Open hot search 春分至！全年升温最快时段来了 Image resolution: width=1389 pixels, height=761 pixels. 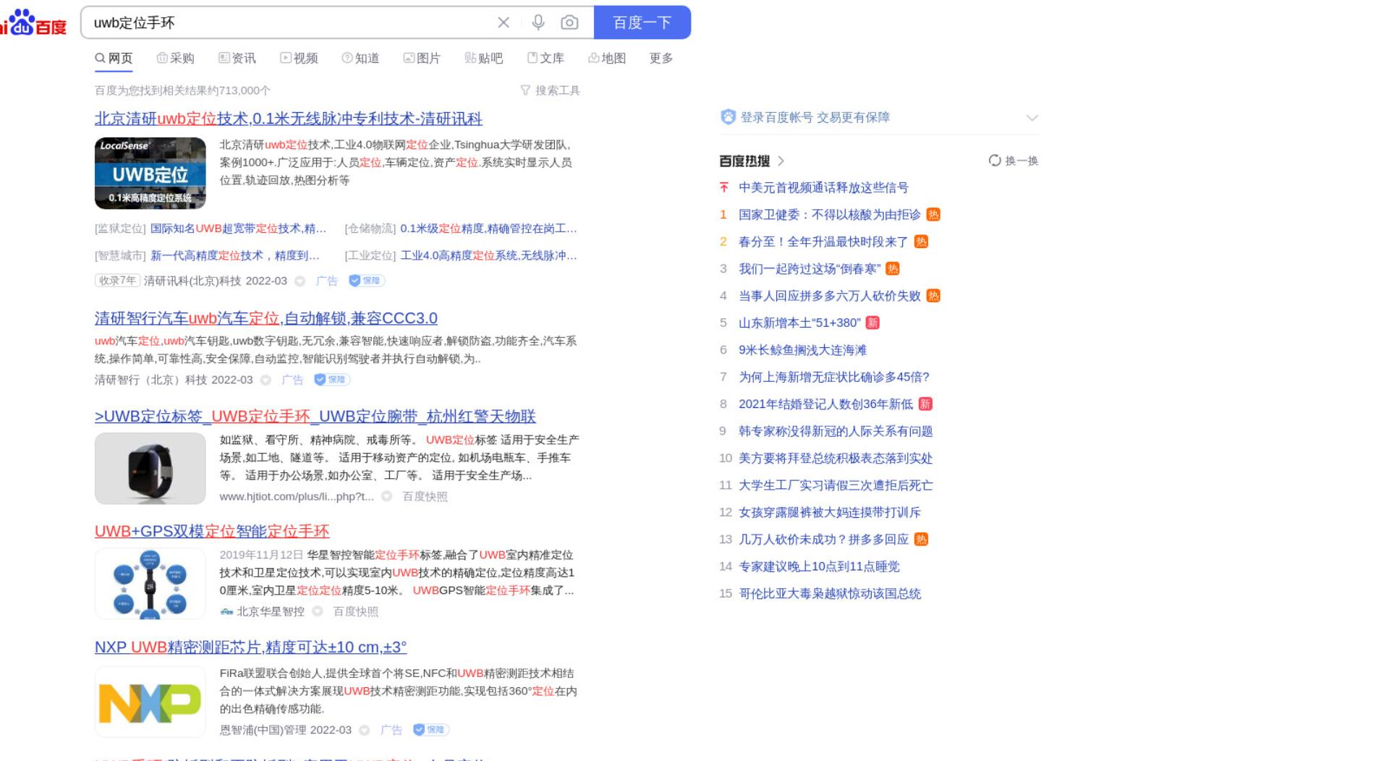823,242
